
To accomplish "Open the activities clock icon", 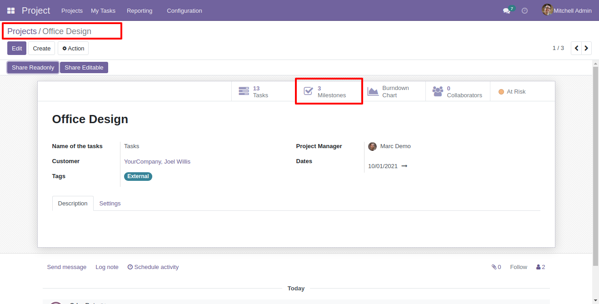I will click(525, 10).
